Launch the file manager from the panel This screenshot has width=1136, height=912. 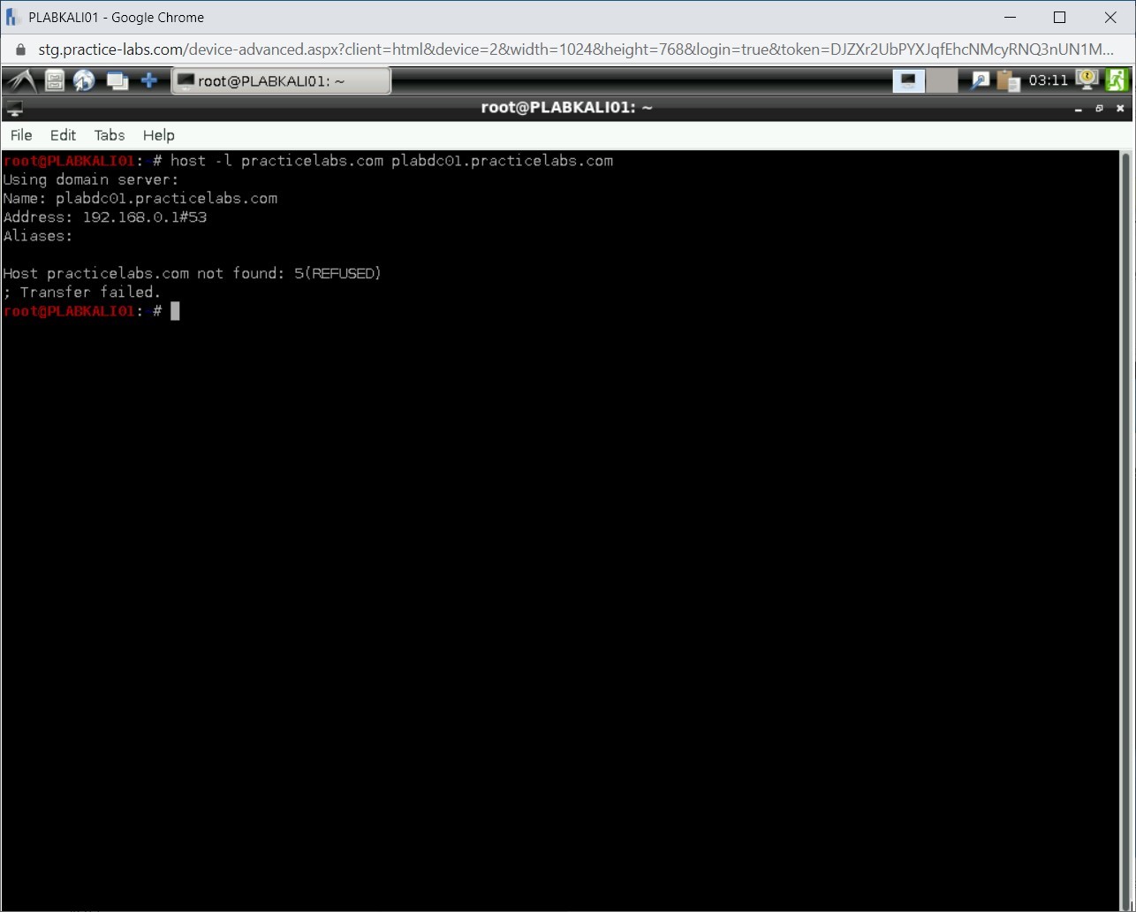(x=55, y=81)
